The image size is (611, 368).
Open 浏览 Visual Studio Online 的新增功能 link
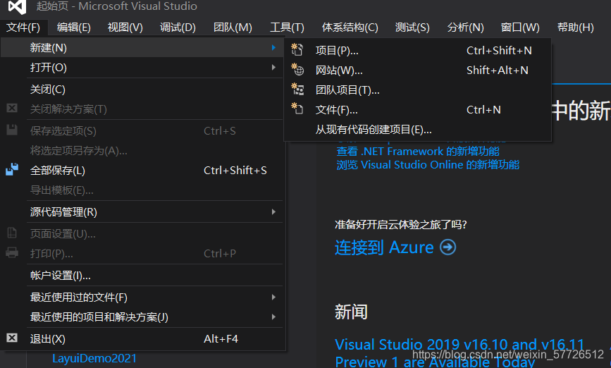pyautogui.click(x=428, y=164)
